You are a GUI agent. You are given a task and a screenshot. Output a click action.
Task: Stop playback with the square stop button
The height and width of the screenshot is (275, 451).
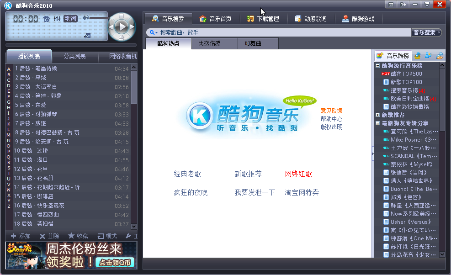pyautogui.click(x=122, y=16)
